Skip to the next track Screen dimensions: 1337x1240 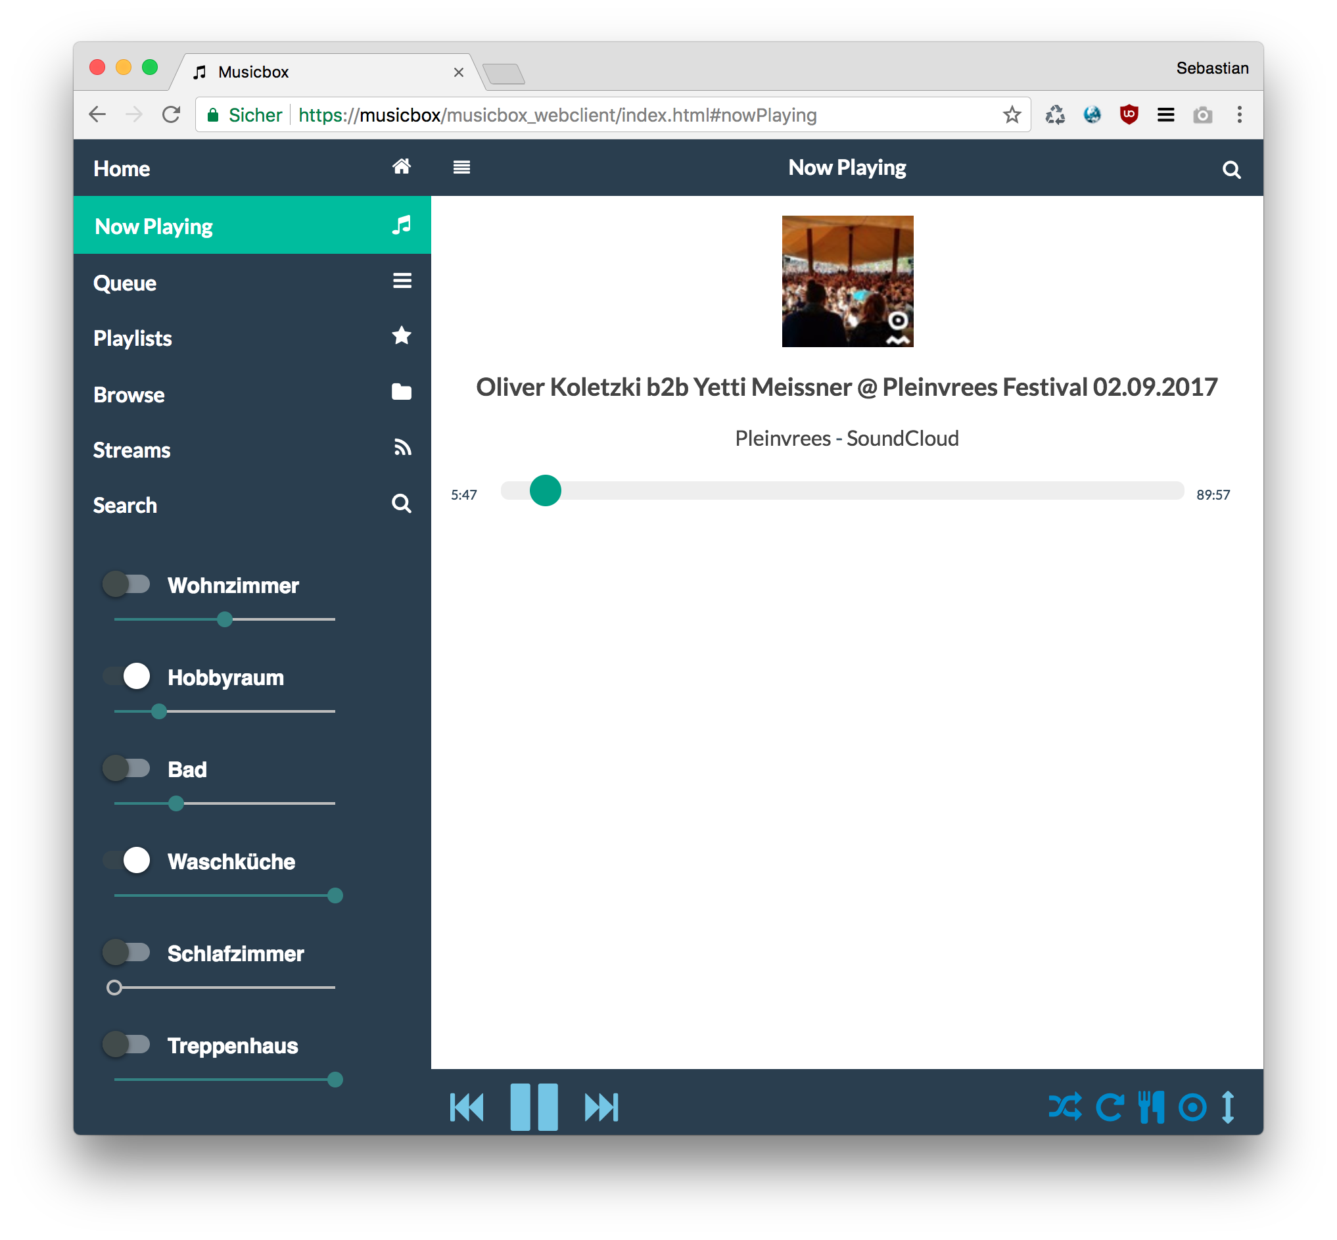pos(600,1107)
